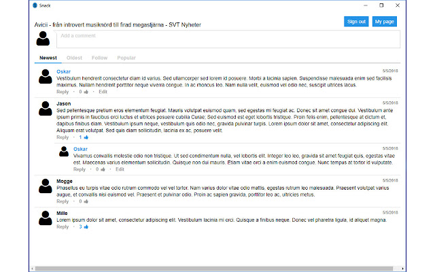The height and width of the screenshot is (272, 435).
Task: Click avatar on Oskar's Vivamus reply
Action: click(x=64, y=152)
